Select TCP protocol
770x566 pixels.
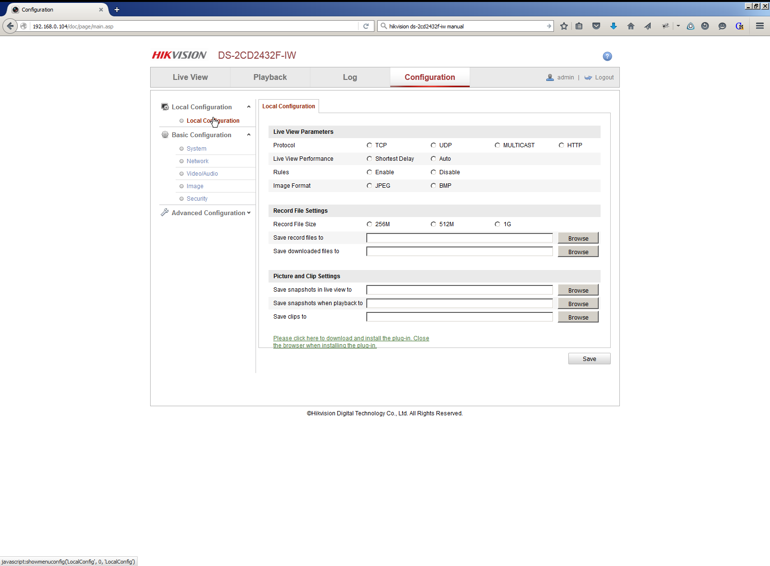tap(369, 145)
